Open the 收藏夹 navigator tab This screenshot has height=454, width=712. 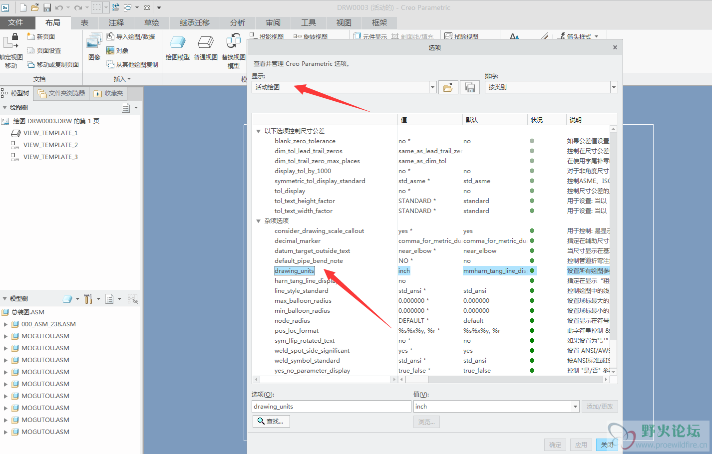[x=108, y=93]
